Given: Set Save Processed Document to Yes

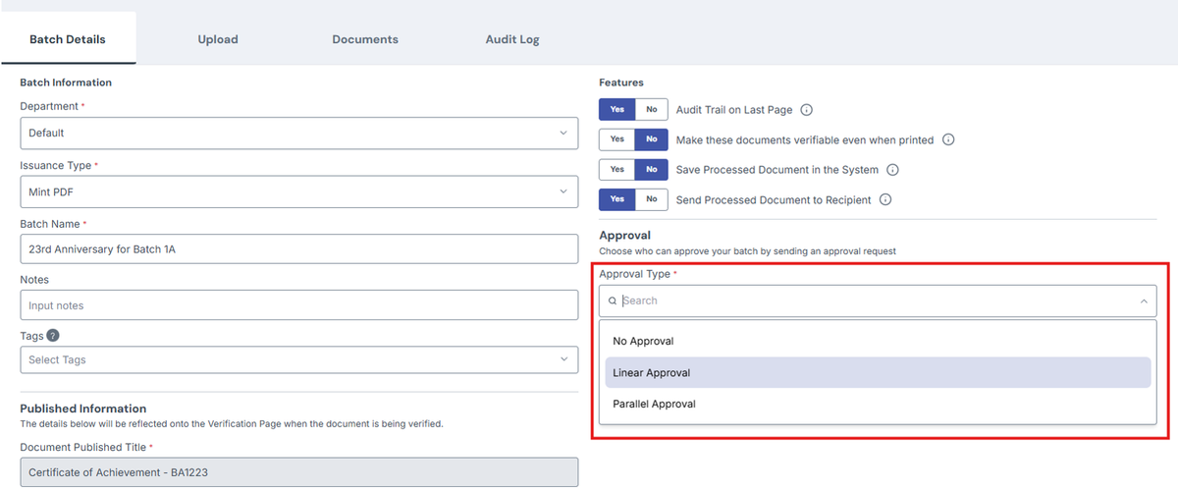Looking at the screenshot, I should point(616,170).
